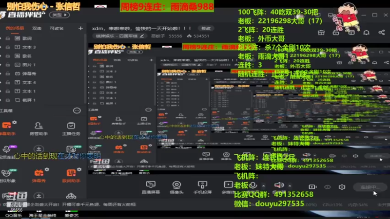Click the gift box icon
The height and width of the screenshot is (219, 390).
coord(321,33)
